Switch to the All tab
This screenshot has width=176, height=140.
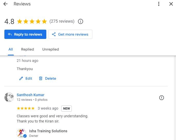[11, 49]
